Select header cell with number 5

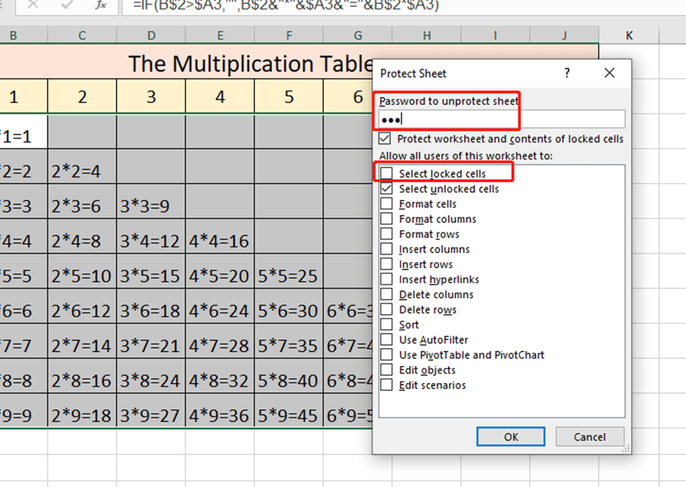coord(289,96)
